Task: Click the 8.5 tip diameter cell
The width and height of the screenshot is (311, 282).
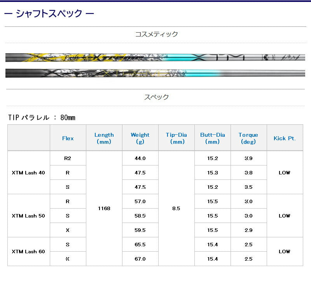Action: coord(176,208)
